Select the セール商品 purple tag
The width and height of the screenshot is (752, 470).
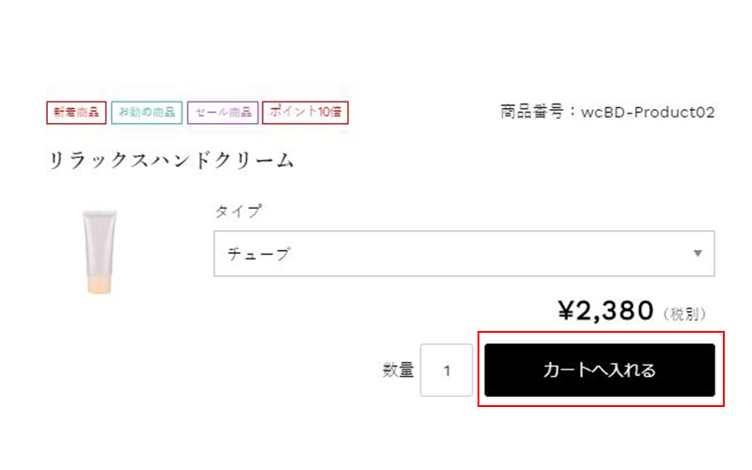pyautogui.click(x=223, y=113)
